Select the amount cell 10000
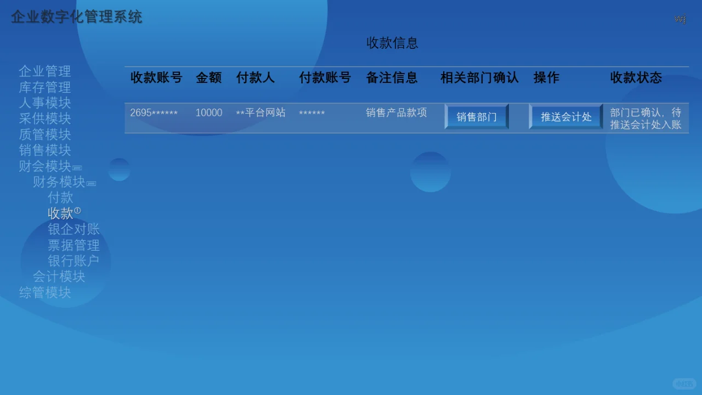The width and height of the screenshot is (702, 395). pyautogui.click(x=209, y=112)
